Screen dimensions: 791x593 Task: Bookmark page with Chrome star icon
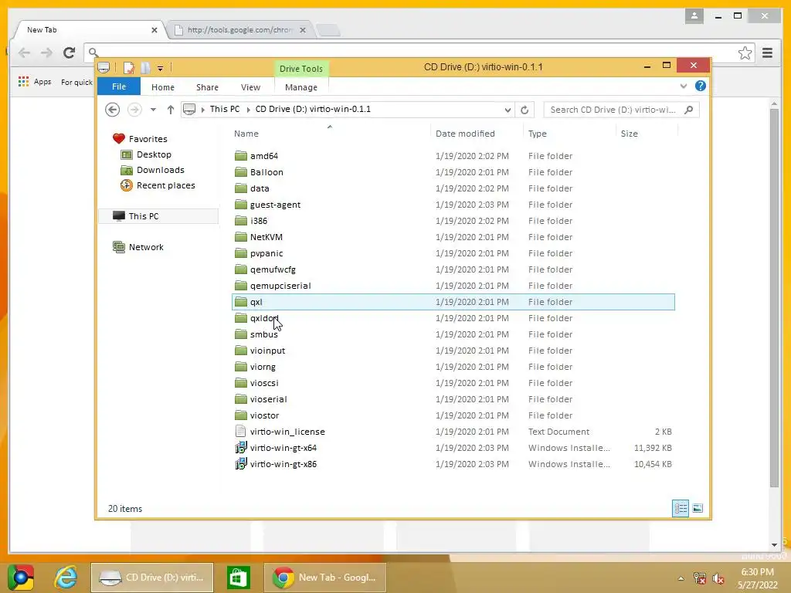745,53
